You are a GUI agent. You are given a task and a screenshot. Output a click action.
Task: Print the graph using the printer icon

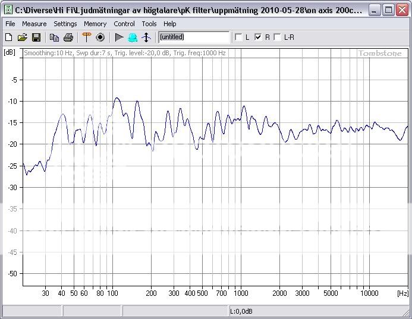68,37
